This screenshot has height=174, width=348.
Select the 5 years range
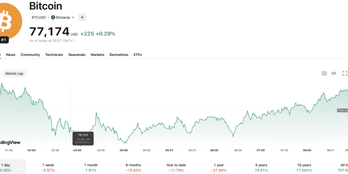pos(261,168)
